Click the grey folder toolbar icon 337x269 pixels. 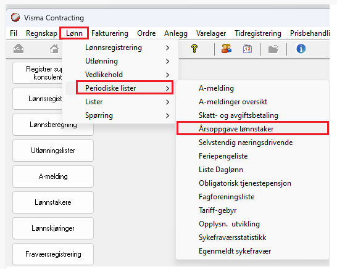click(x=273, y=49)
